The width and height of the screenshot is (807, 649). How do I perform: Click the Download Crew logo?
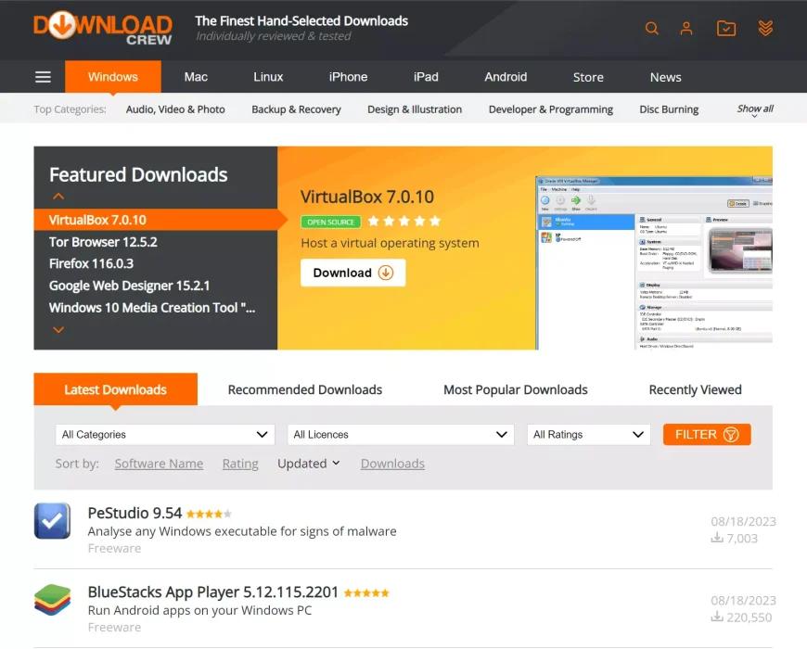coord(103,29)
